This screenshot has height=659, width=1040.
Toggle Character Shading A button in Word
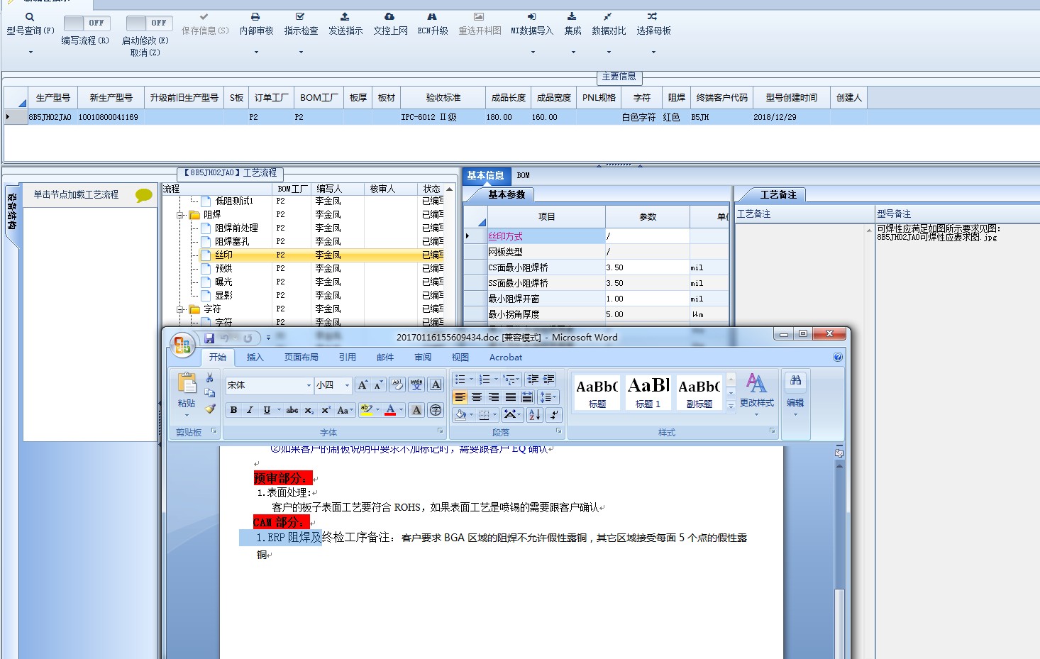pyautogui.click(x=417, y=410)
